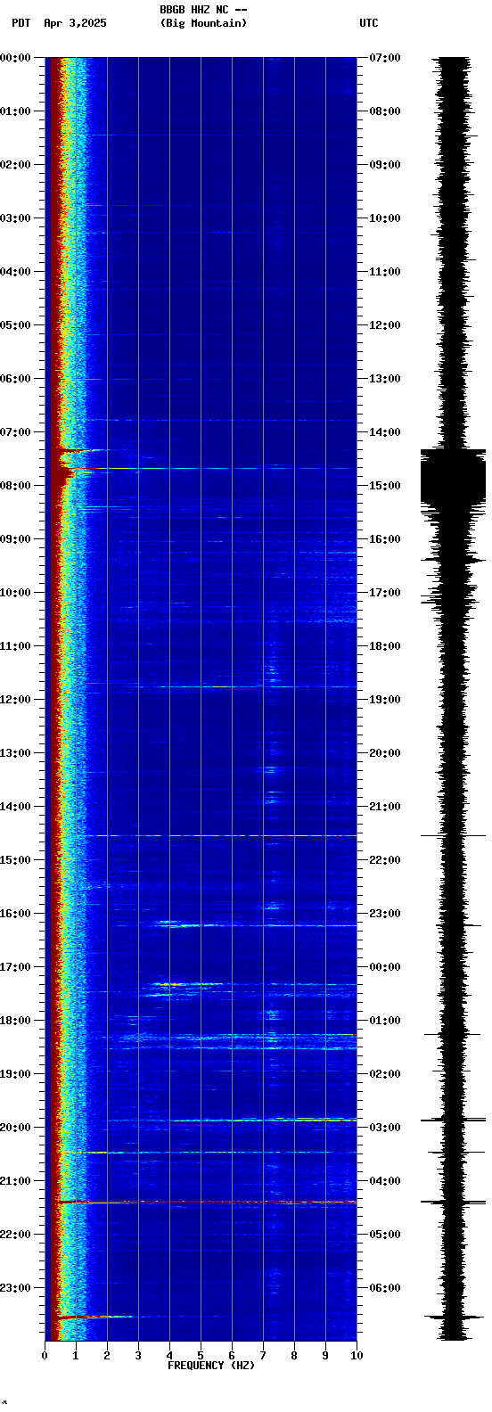Click the '12:00' label on PDT axis

click(x=15, y=700)
